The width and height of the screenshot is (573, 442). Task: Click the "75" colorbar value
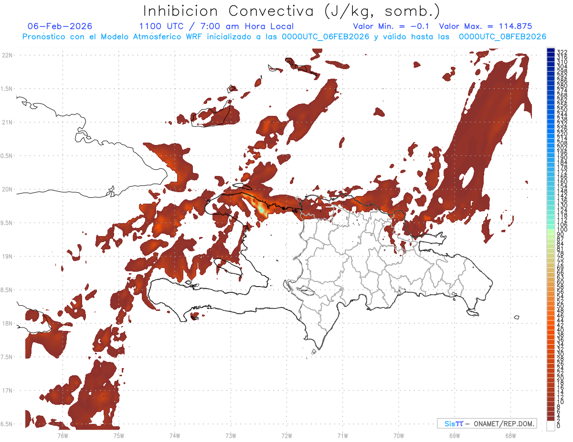[560, 258]
